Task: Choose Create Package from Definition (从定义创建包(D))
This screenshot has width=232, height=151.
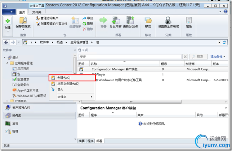Action: [72, 84]
